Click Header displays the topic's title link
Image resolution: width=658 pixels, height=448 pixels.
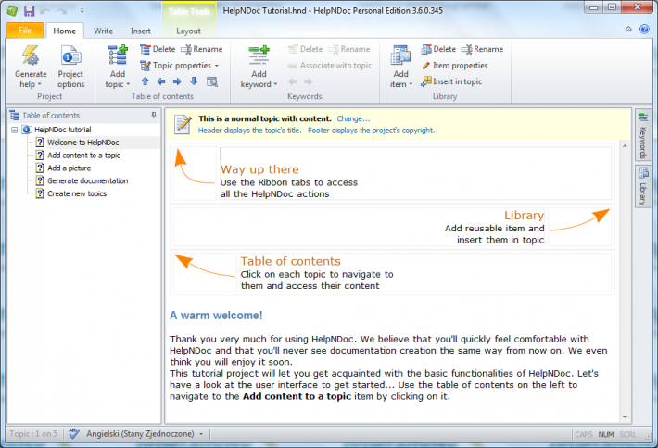pyautogui.click(x=249, y=131)
